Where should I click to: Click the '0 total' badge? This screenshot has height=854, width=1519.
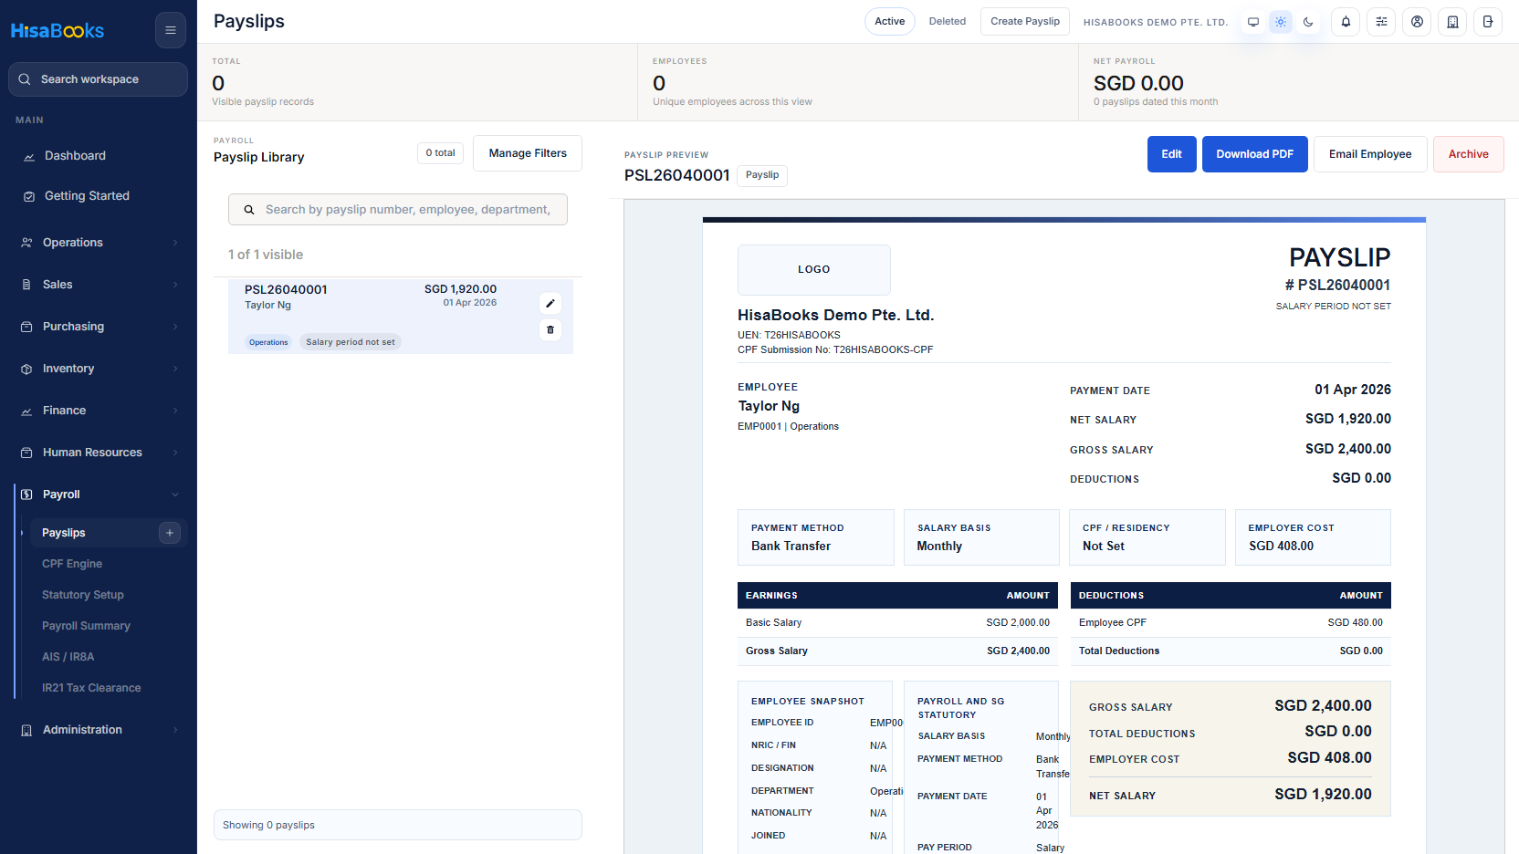click(441, 153)
